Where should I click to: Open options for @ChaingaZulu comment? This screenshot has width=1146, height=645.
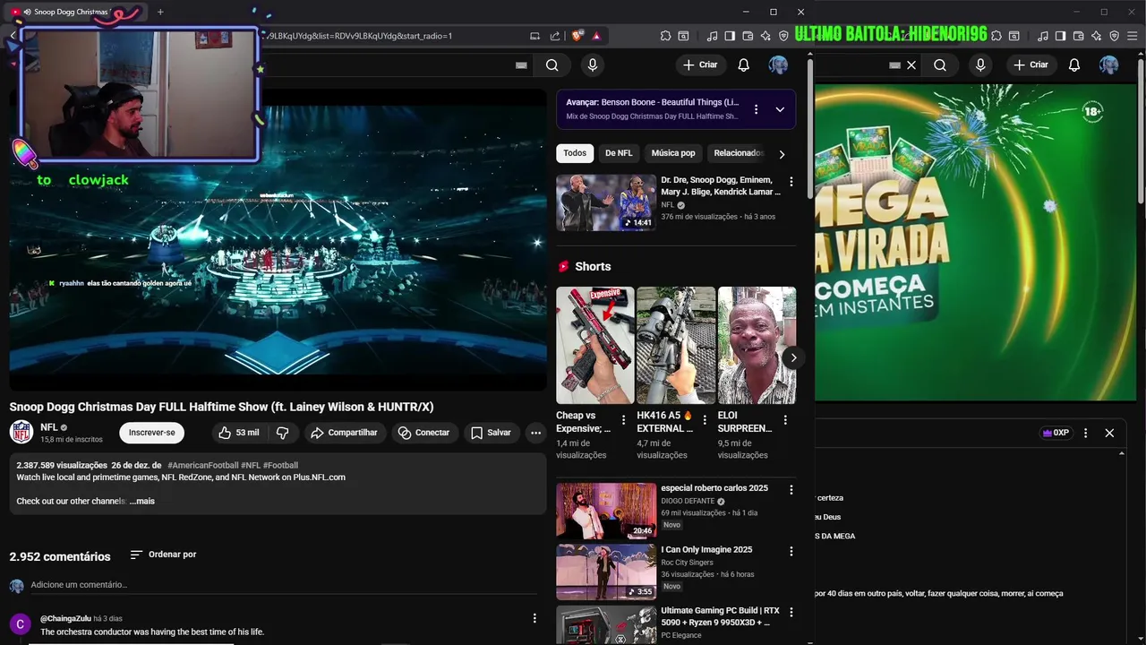coord(535,618)
